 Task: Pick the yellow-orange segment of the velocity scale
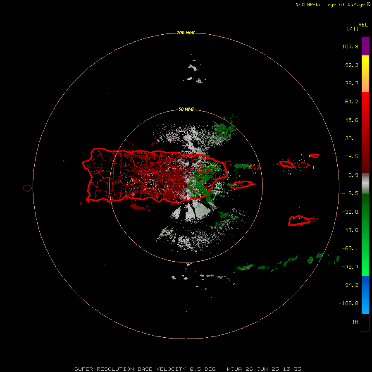point(365,74)
